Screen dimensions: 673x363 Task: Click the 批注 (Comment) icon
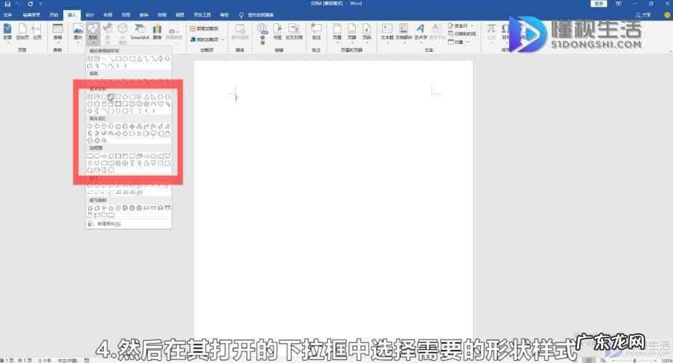pyautogui.click(x=316, y=32)
